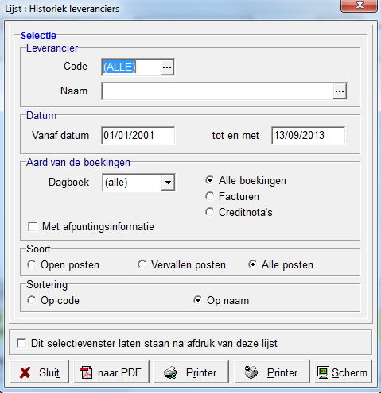
Task: Expand the Dagboek dropdown
Action: pos(168,183)
